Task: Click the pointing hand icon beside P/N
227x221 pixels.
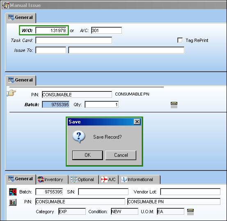Action: tap(11, 93)
